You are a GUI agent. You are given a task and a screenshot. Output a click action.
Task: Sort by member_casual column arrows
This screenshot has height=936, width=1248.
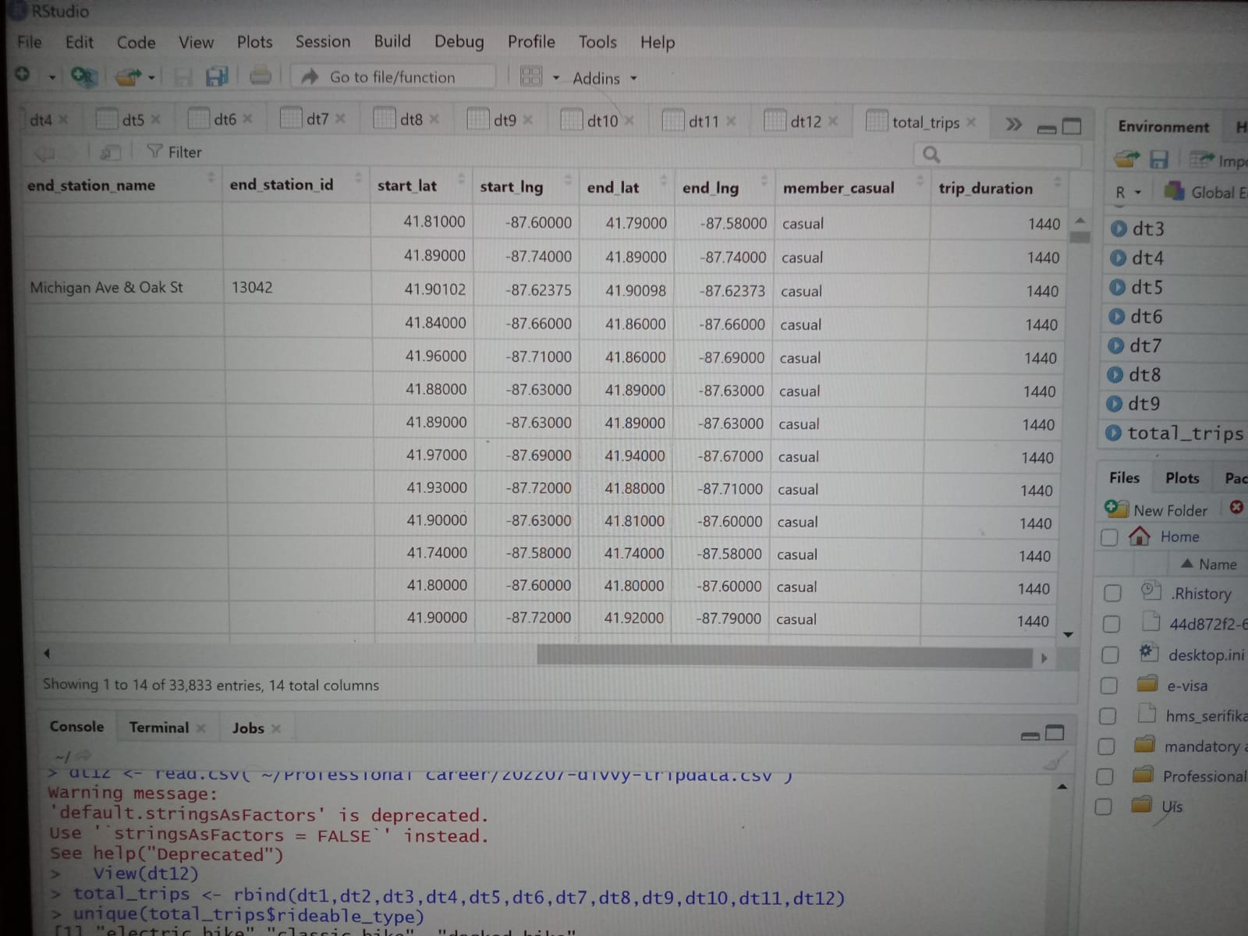tap(920, 181)
